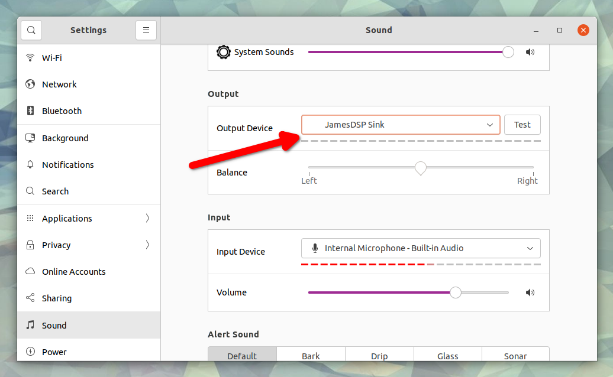Expand the Applications settings section
This screenshot has height=377, width=613.
point(66,218)
